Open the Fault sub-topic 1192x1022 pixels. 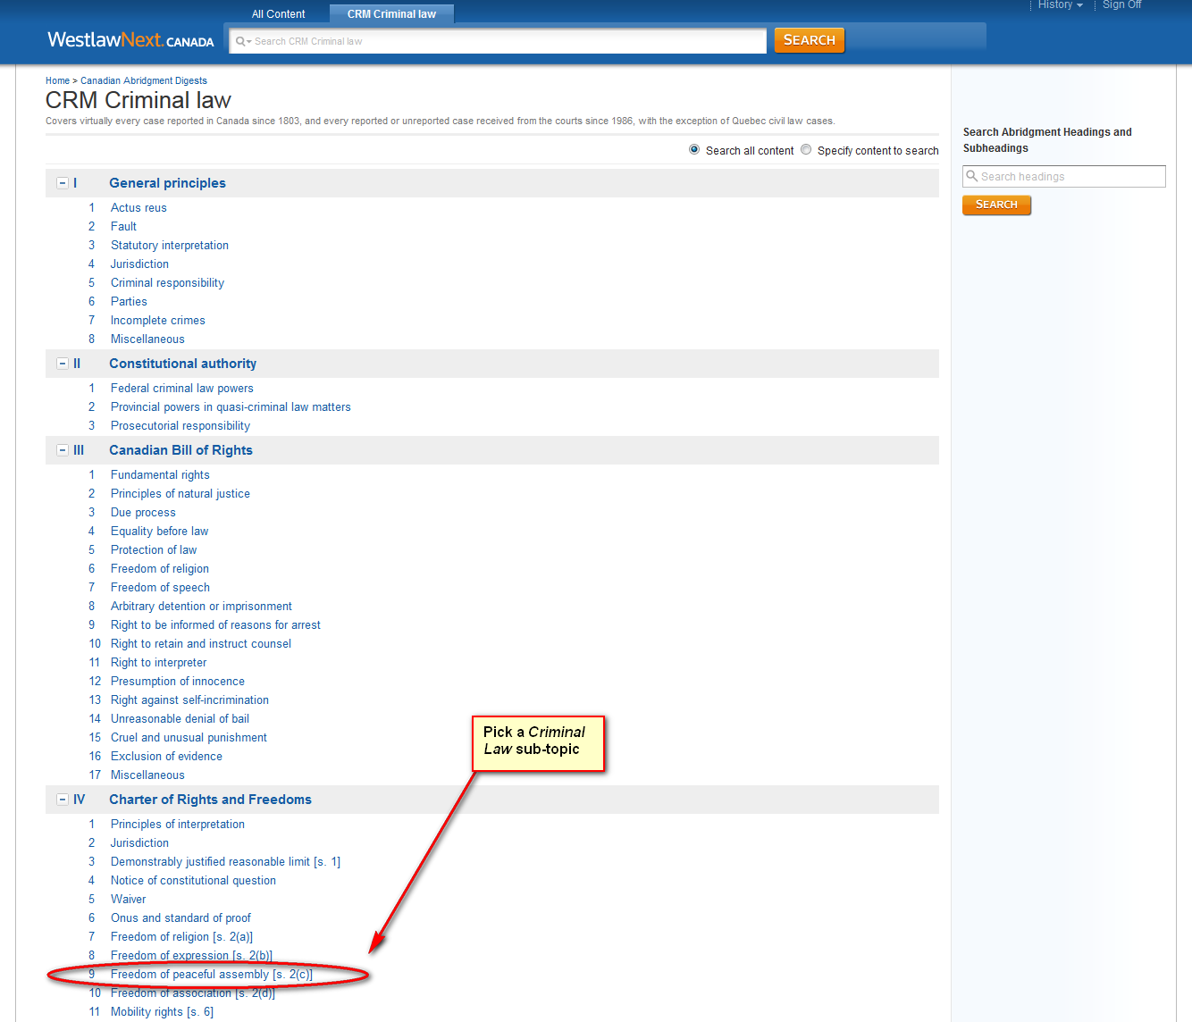123,227
